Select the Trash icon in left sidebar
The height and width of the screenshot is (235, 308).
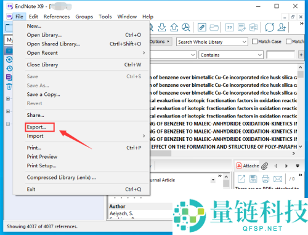9,86
